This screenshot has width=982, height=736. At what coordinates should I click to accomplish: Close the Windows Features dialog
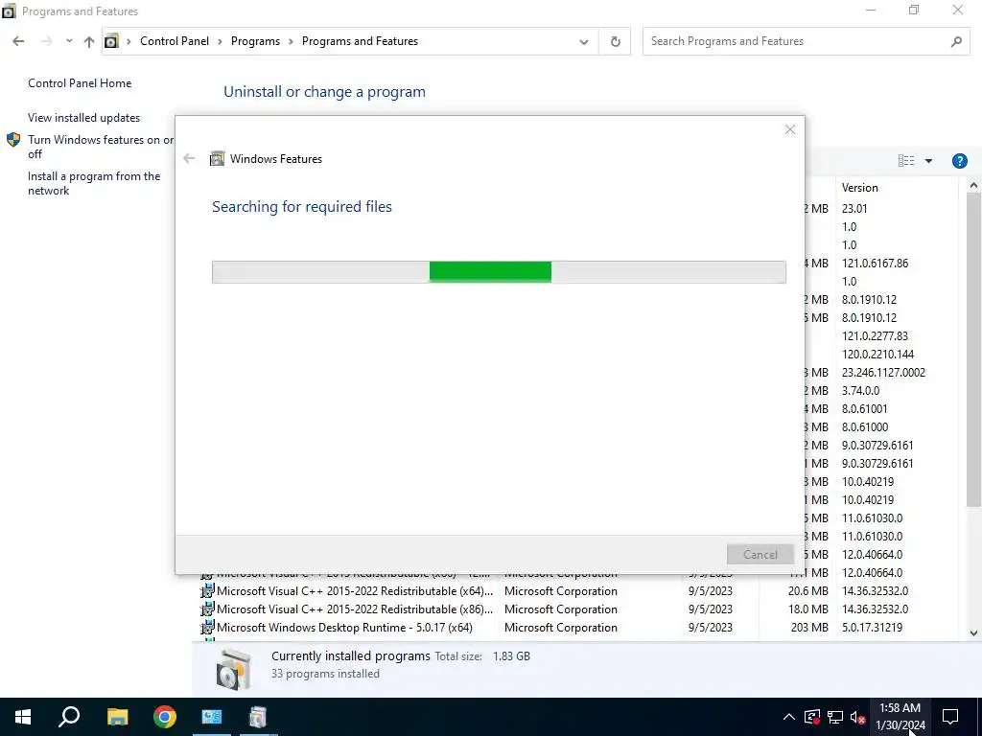(790, 129)
